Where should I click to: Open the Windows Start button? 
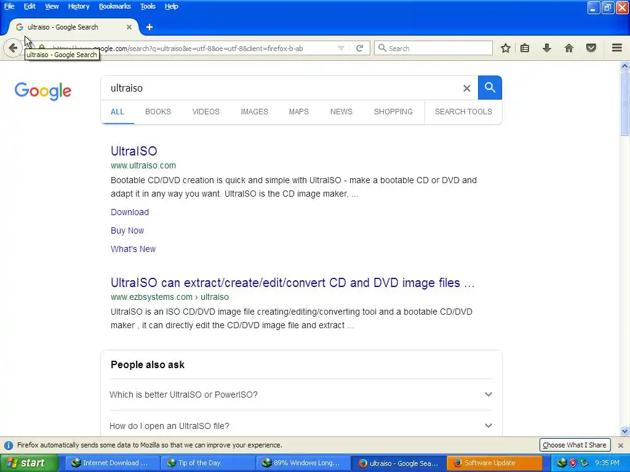click(29, 463)
